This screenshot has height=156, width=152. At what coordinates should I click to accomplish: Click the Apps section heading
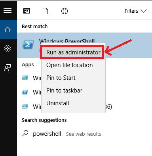point(28,65)
